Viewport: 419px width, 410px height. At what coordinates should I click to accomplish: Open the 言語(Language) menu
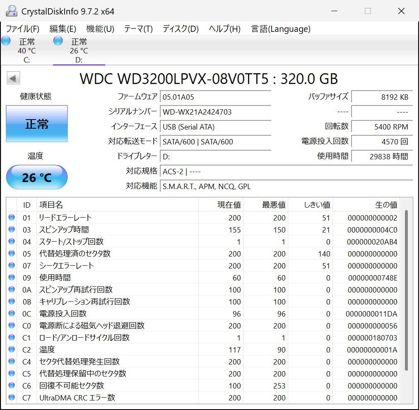[x=281, y=29]
